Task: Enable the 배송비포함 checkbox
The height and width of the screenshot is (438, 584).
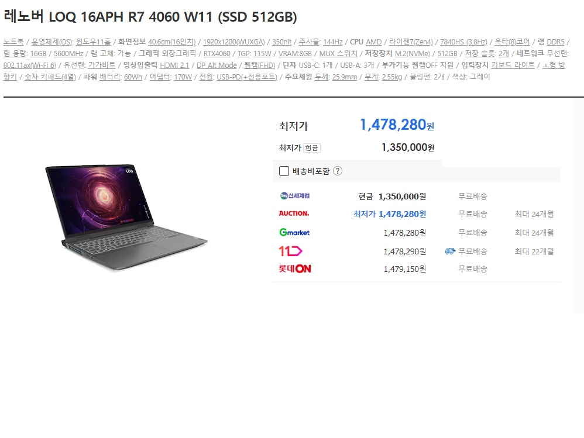Action: pos(284,171)
